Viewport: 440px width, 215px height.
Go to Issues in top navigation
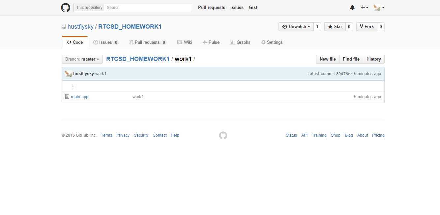(x=237, y=8)
